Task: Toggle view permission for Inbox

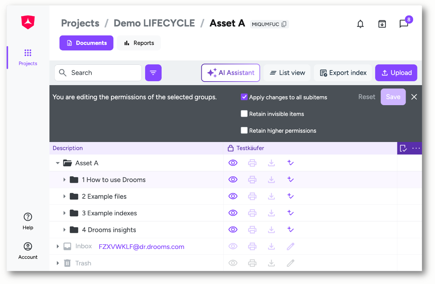Action: coord(233,246)
